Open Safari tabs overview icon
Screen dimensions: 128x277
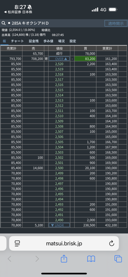[x=118, y=259]
